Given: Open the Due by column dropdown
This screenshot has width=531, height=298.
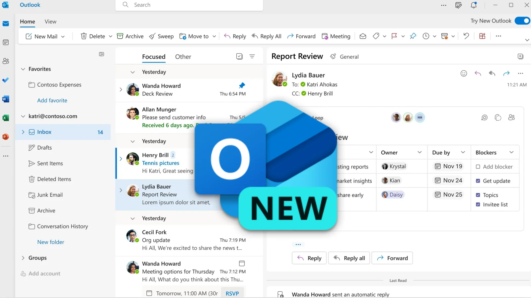Looking at the screenshot, I should (463, 152).
